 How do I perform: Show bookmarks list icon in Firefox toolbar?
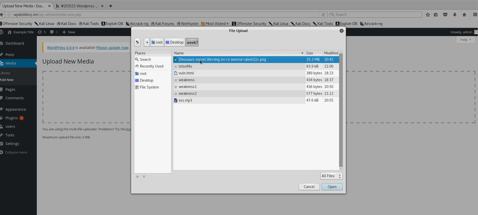(436, 15)
